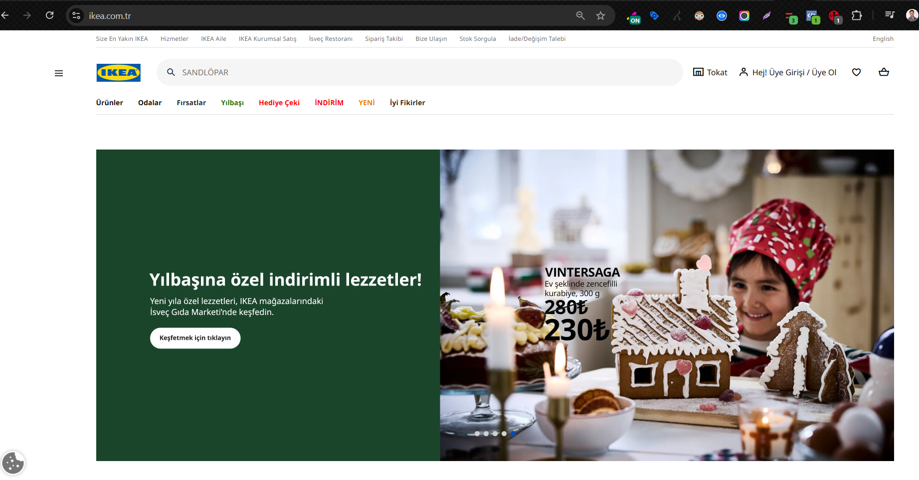The width and height of the screenshot is (919, 480).
Task: Open the Fırsatlar menu
Action: (191, 103)
